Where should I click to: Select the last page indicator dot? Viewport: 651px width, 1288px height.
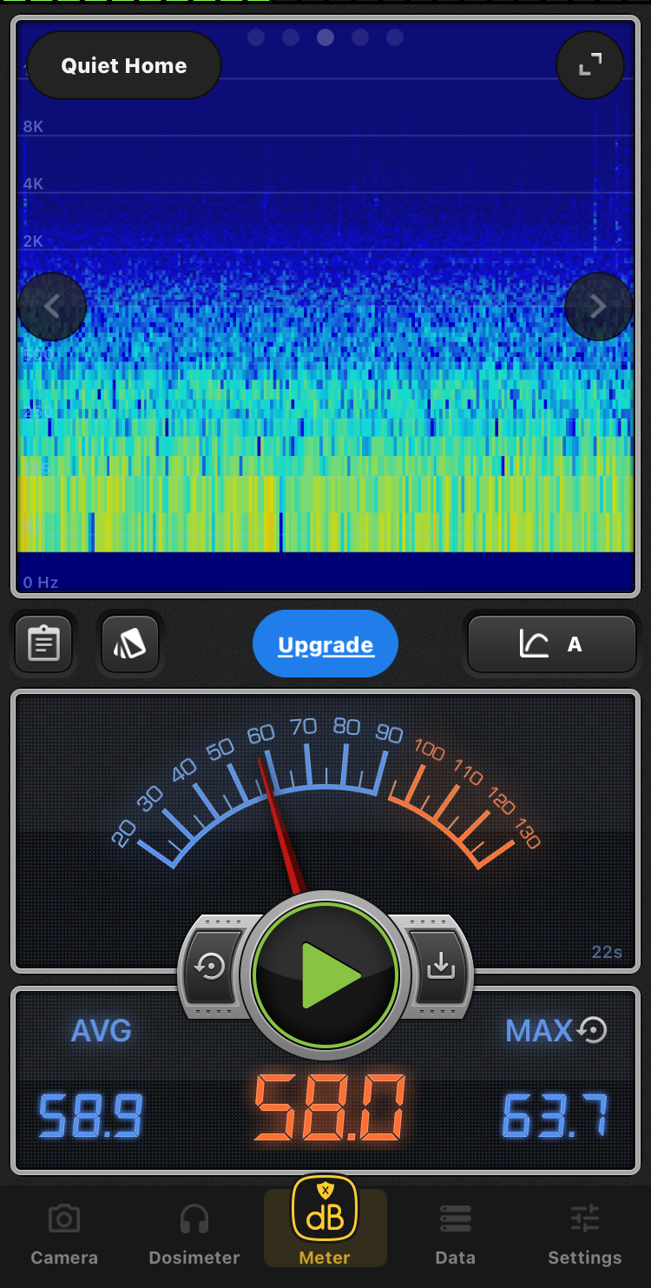pos(395,37)
